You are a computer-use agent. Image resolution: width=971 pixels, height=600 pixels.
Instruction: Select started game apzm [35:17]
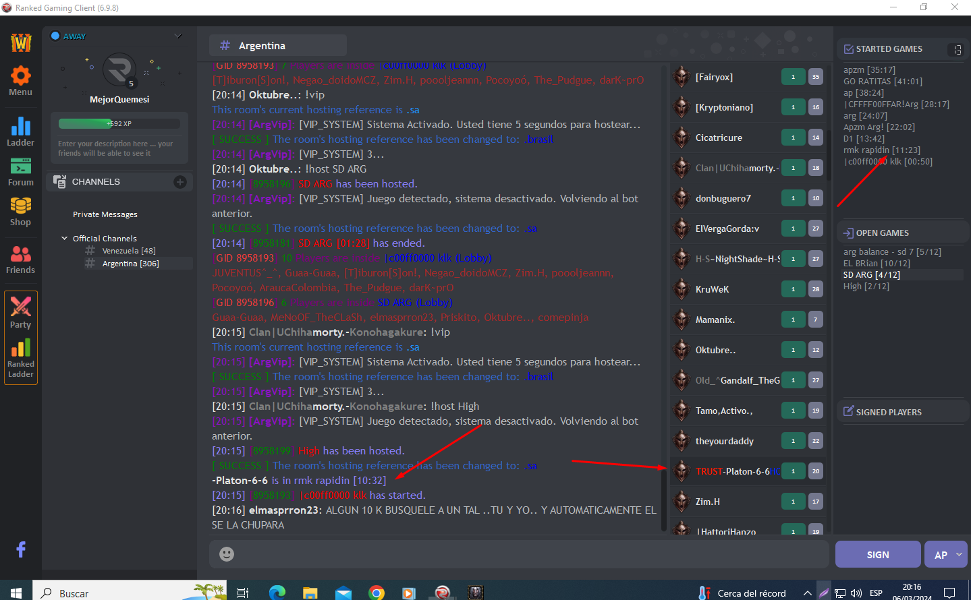pos(869,70)
